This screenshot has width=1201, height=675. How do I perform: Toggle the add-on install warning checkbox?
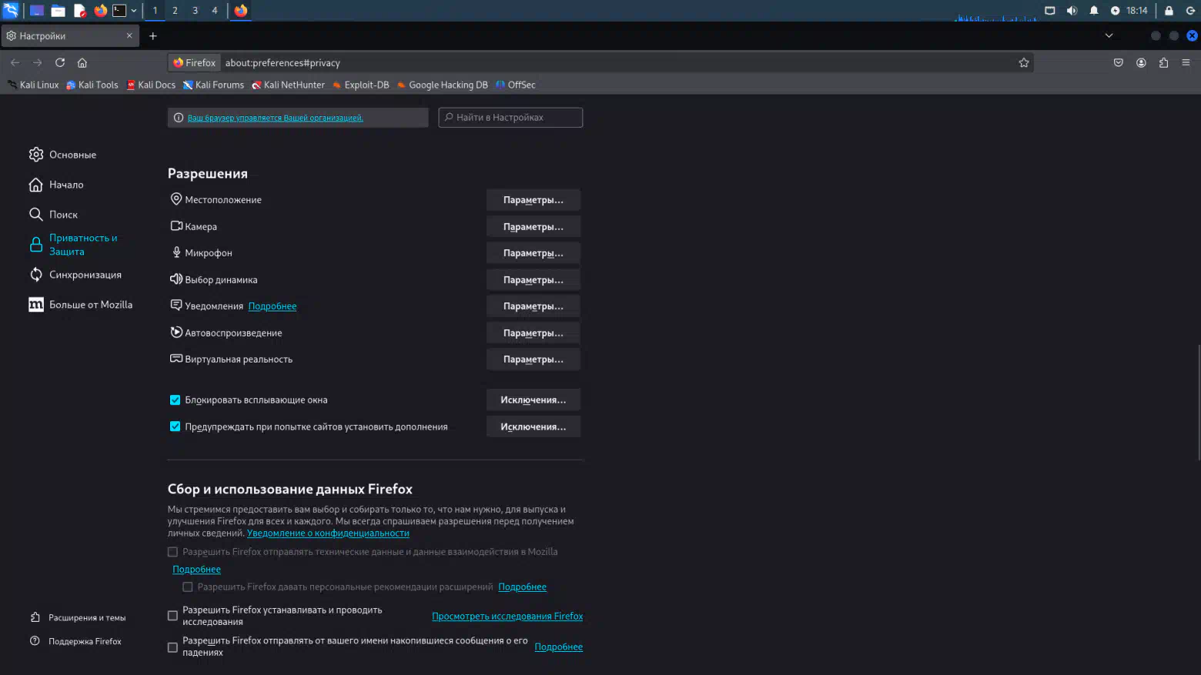pyautogui.click(x=175, y=426)
